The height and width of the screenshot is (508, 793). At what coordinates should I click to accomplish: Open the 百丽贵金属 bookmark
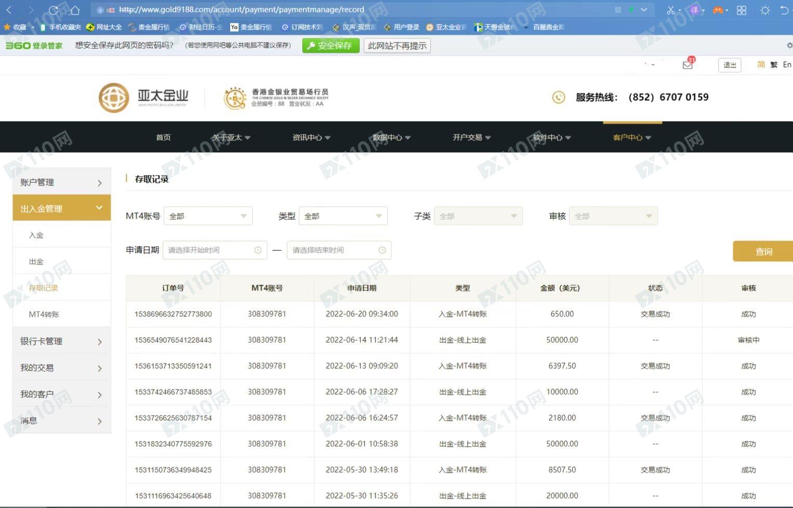(x=548, y=27)
